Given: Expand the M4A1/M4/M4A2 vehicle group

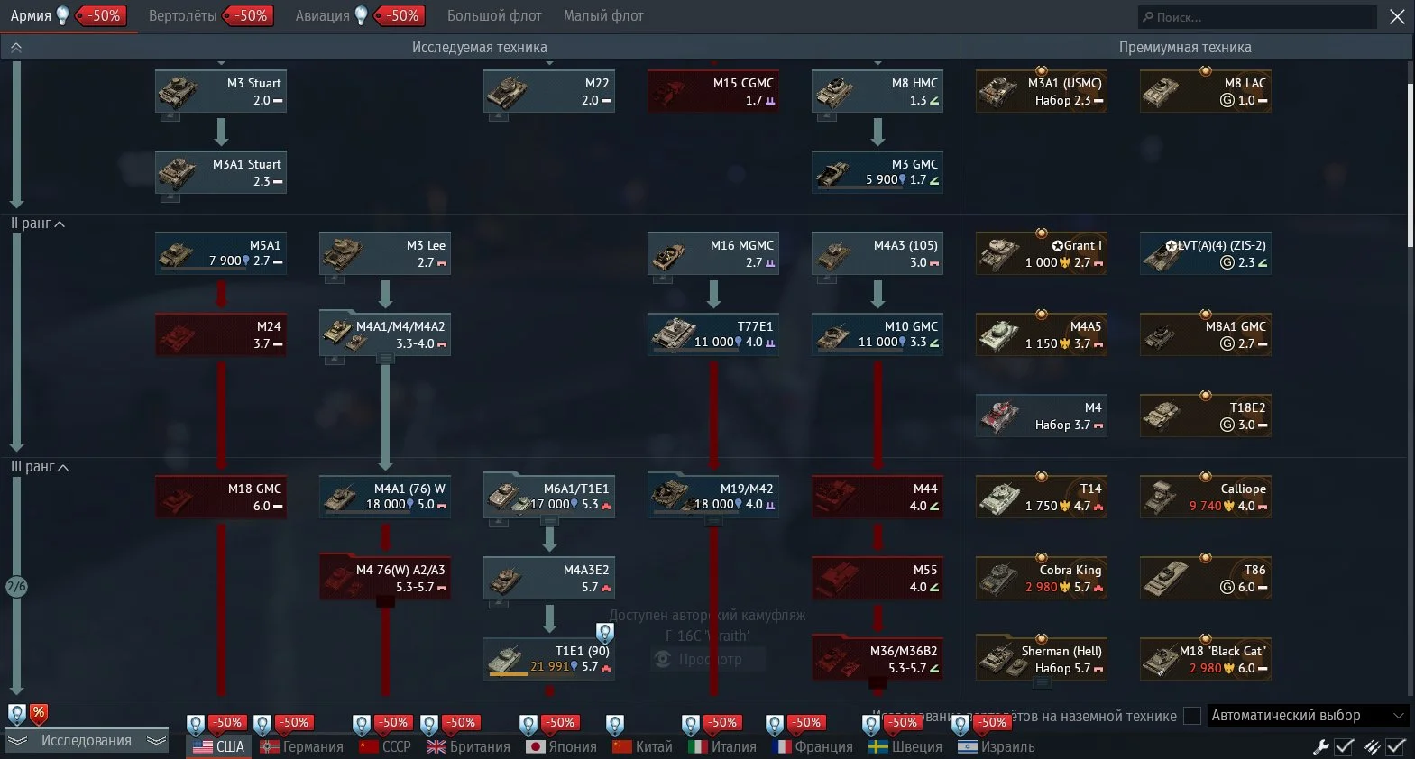Looking at the screenshot, I should coord(385,359).
